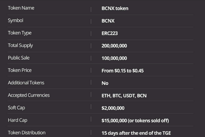Viewport: 205px width, 137px height.
Task: Click the Accepted Currencies label
Action: pos(29,95)
